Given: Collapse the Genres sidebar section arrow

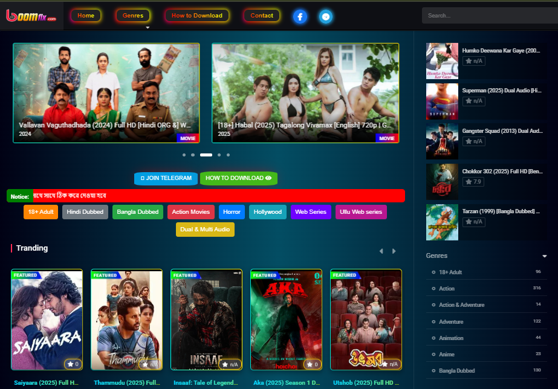Looking at the screenshot, I should (544, 256).
